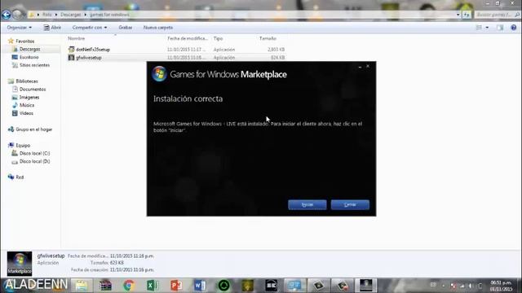Sort files by the Nombre column

click(76, 38)
